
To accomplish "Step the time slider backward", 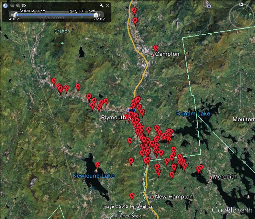I will coord(12,15).
